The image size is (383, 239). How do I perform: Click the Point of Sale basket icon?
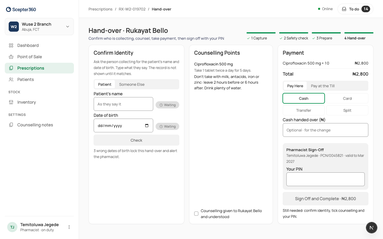11,57
